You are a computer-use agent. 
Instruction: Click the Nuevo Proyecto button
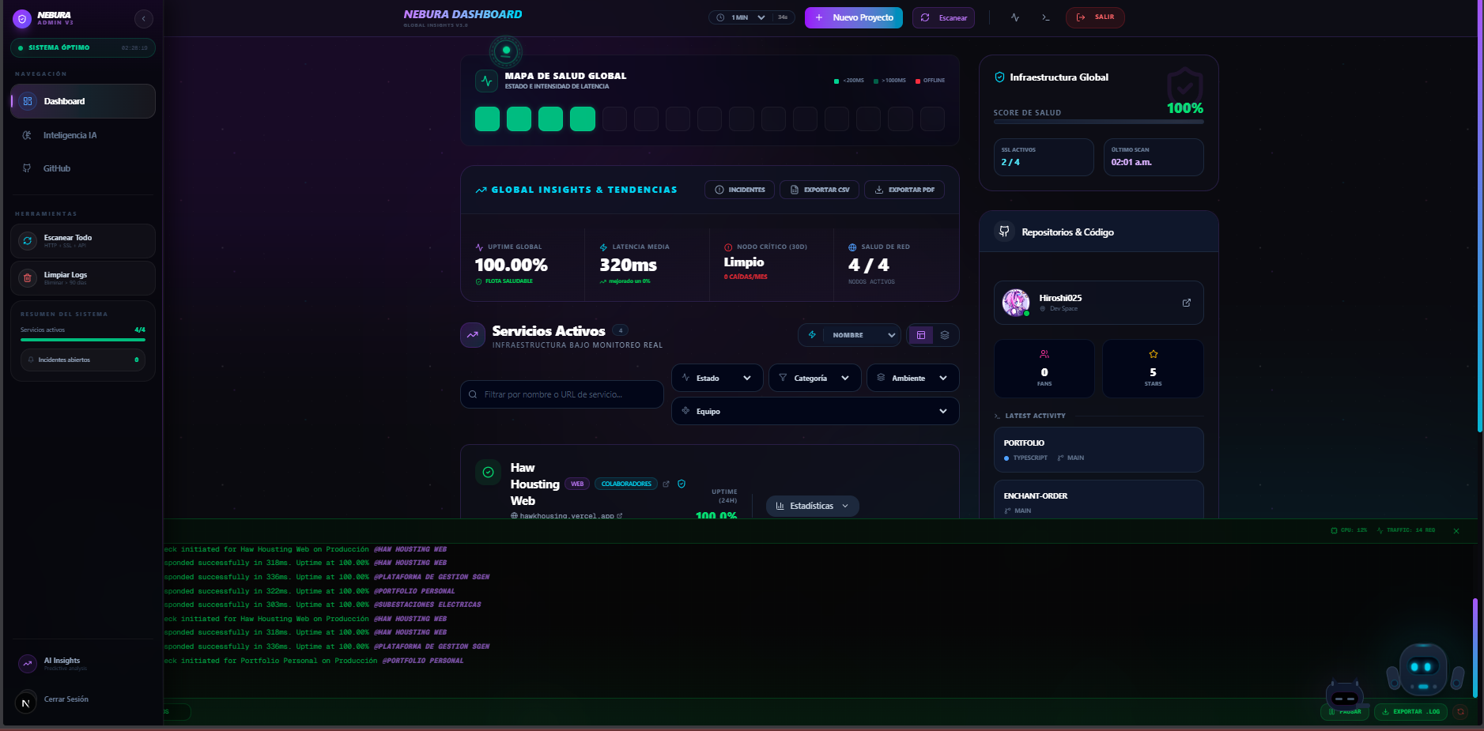pos(853,17)
